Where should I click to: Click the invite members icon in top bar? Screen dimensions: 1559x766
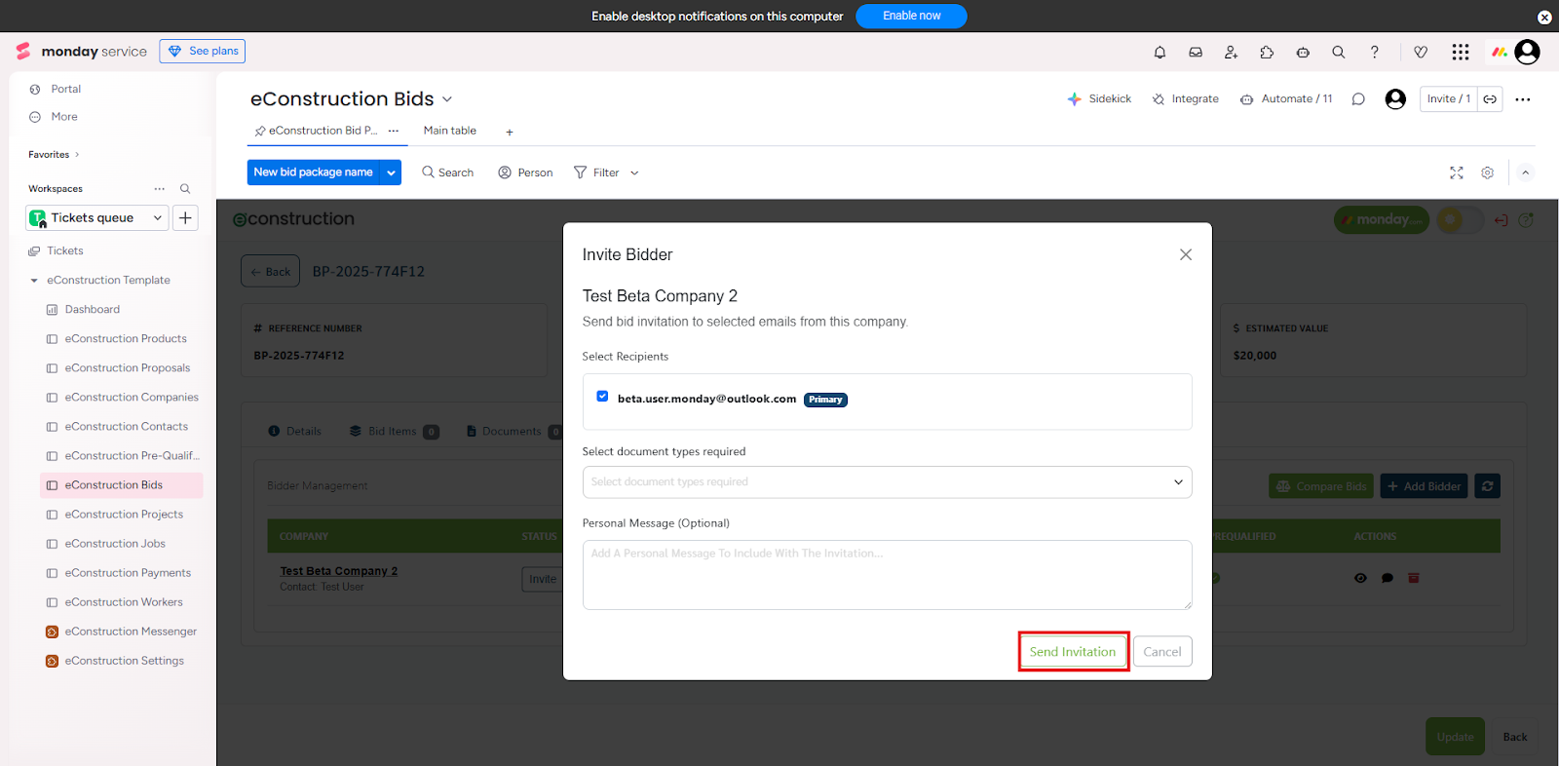(x=1231, y=53)
